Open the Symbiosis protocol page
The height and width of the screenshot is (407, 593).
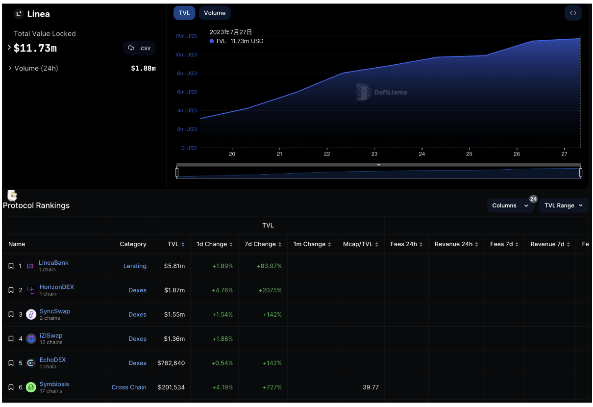(x=54, y=384)
